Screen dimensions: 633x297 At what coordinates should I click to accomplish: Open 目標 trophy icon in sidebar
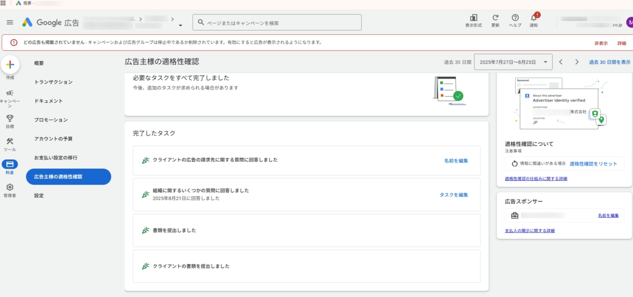10,118
